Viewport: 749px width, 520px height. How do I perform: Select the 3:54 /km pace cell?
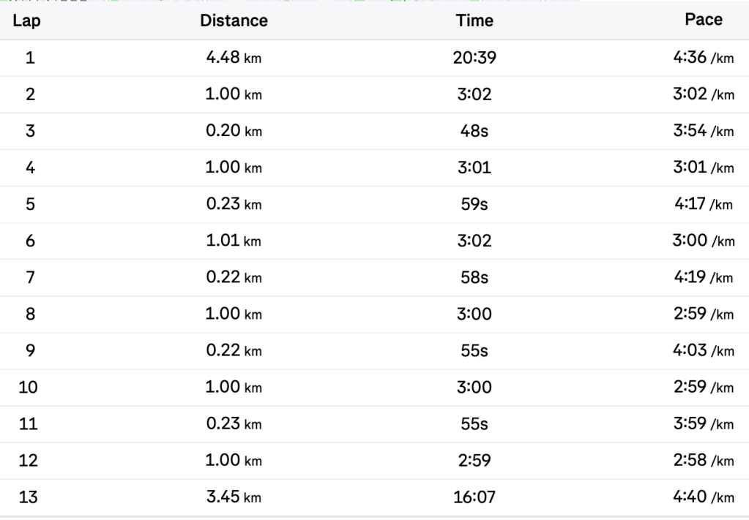(703, 131)
